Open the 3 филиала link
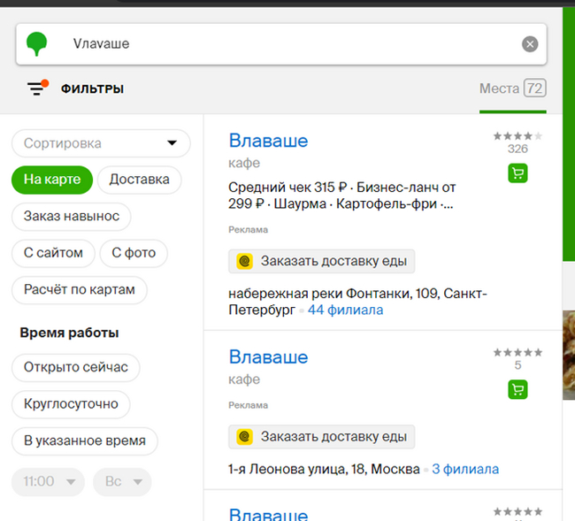Screen dimensions: 575x521 (465, 470)
